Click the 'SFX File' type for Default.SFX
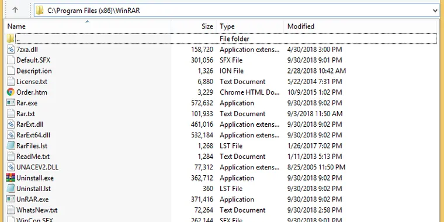 (x=231, y=60)
